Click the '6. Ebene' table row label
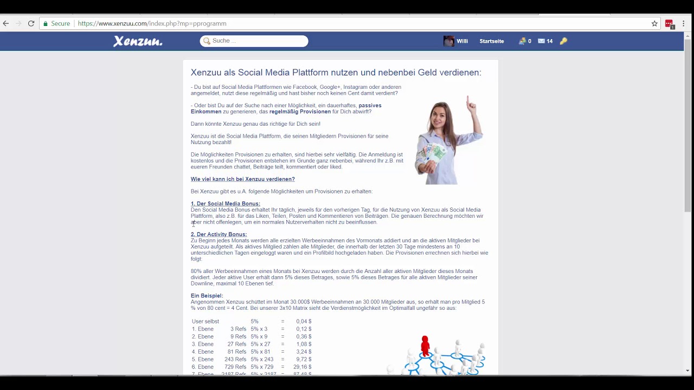 [x=203, y=367]
